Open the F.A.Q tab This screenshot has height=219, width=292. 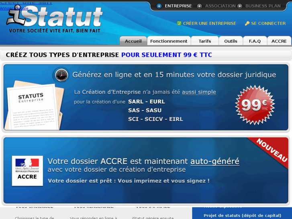coord(255,41)
